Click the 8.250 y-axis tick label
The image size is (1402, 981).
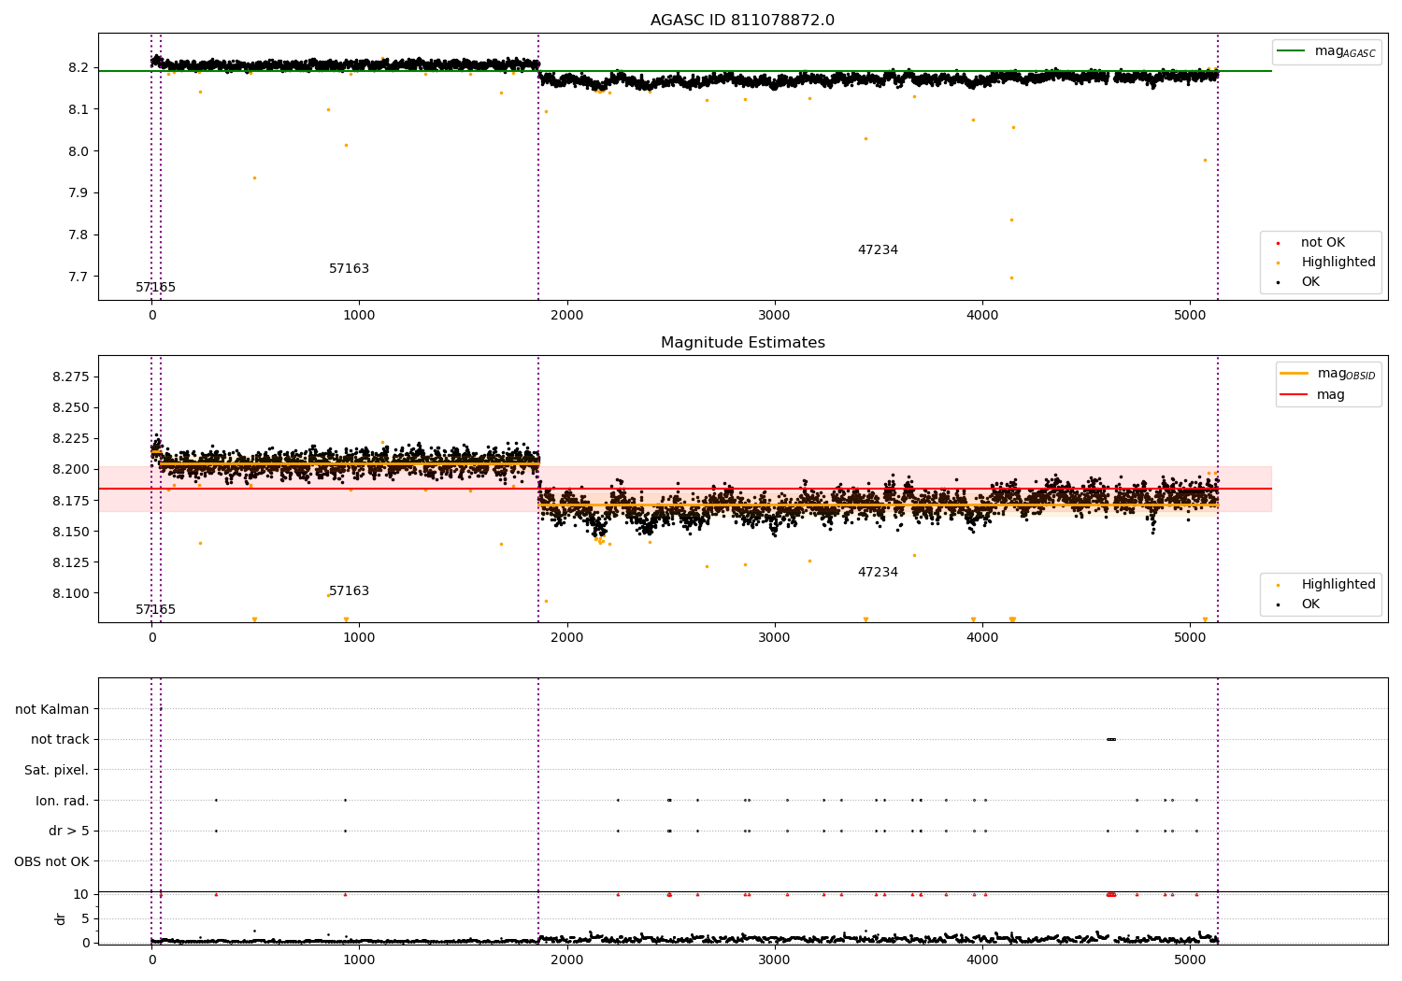(x=71, y=407)
